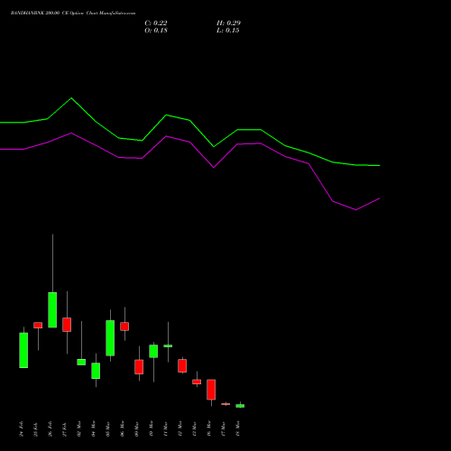
Task: Click the '26 Feb' date axis label
Action: [51, 429]
